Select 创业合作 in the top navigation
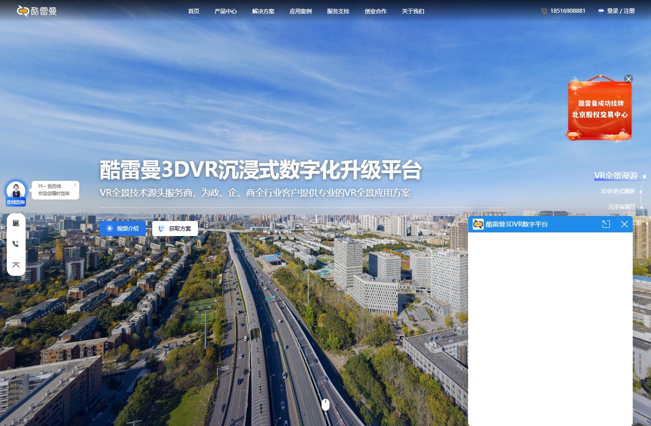This screenshot has height=426, width=651. 375,11
